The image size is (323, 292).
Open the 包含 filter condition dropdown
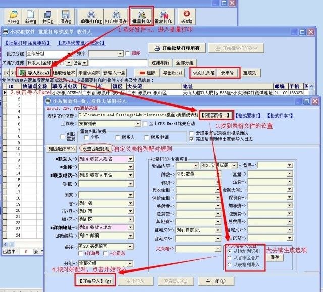pyautogui.click(x=85, y=63)
